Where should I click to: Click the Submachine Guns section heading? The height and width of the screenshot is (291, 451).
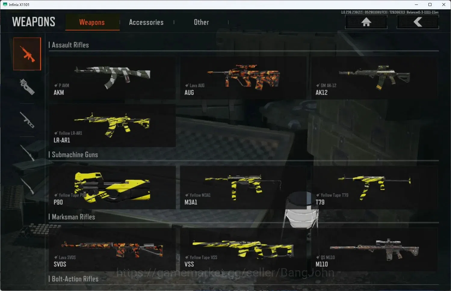tap(75, 155)
